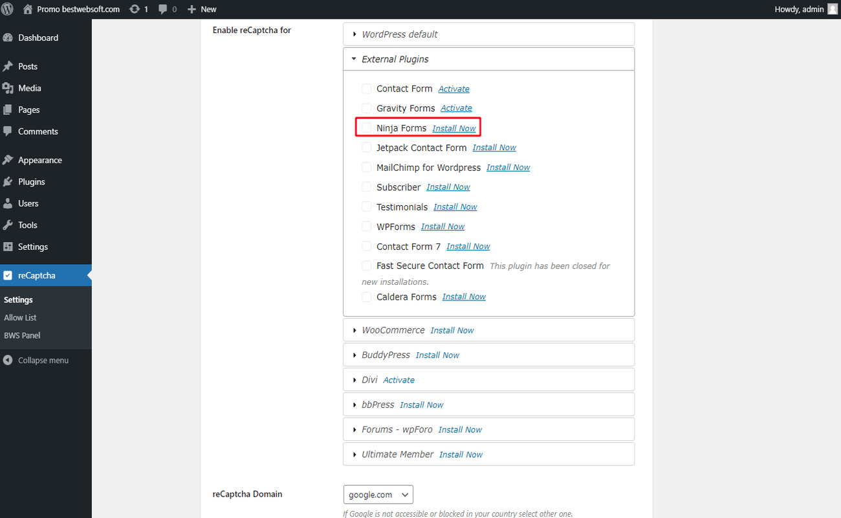Click the Users person icon

pos(8,203)
